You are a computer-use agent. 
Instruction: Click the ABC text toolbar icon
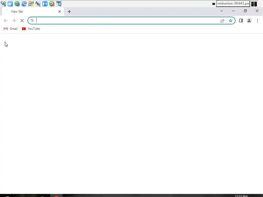click(x=38, y=4)
